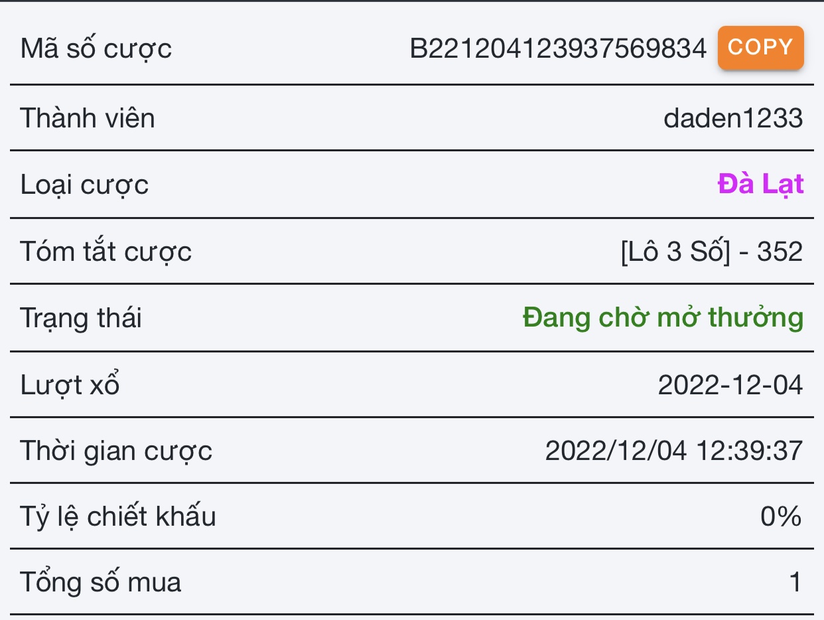Click the "Thành viên" label

coord(88,119)
